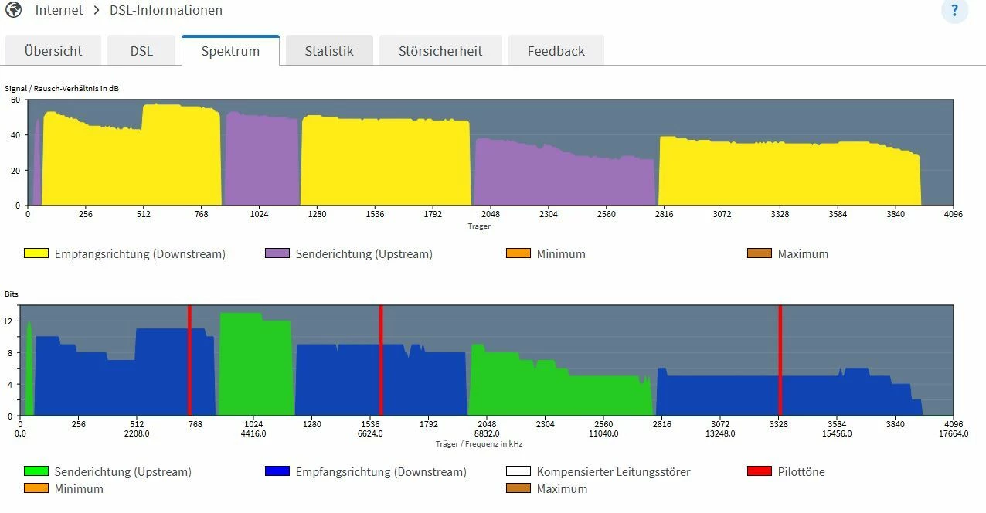The width and height of the screenshot is (986, 513).
Task: Go to the Feedback tab
Action: pyautogui.click(x=556, y=51)
